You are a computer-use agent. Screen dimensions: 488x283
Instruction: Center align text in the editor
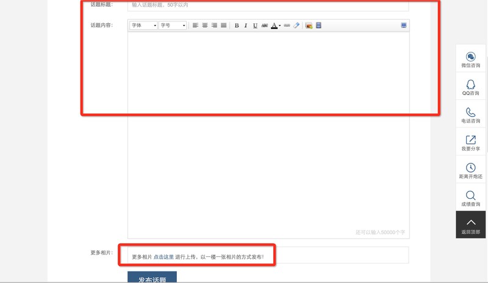pyautogui.click(x=205, y=26)
